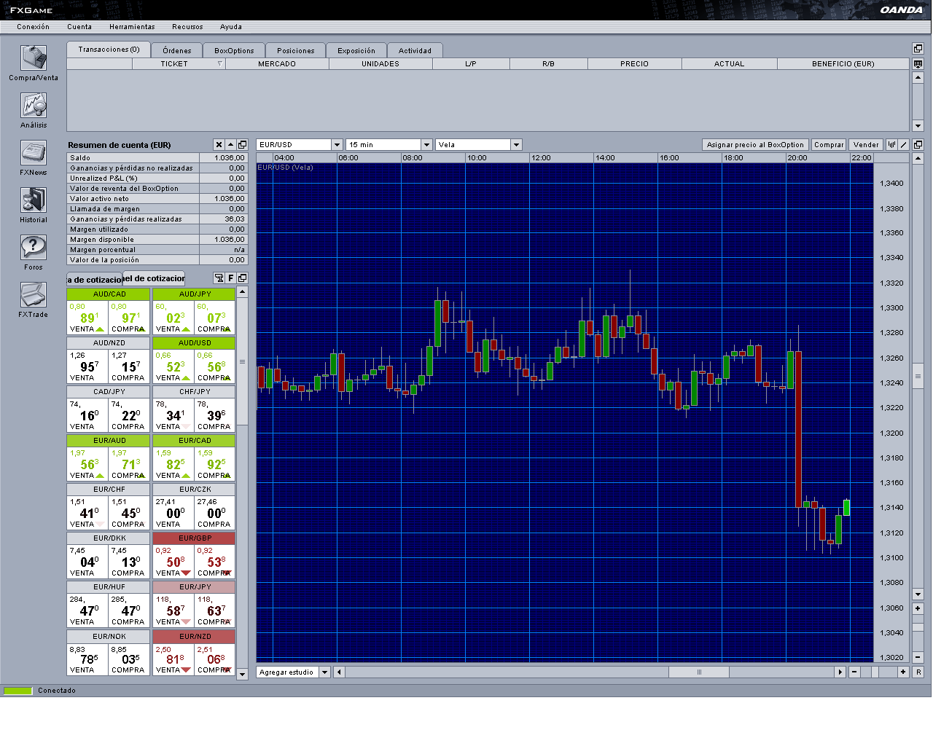The height and width of the screenshot is (746, 933).
Task: Switch to the Actividad tab
Action: [415, 51]
